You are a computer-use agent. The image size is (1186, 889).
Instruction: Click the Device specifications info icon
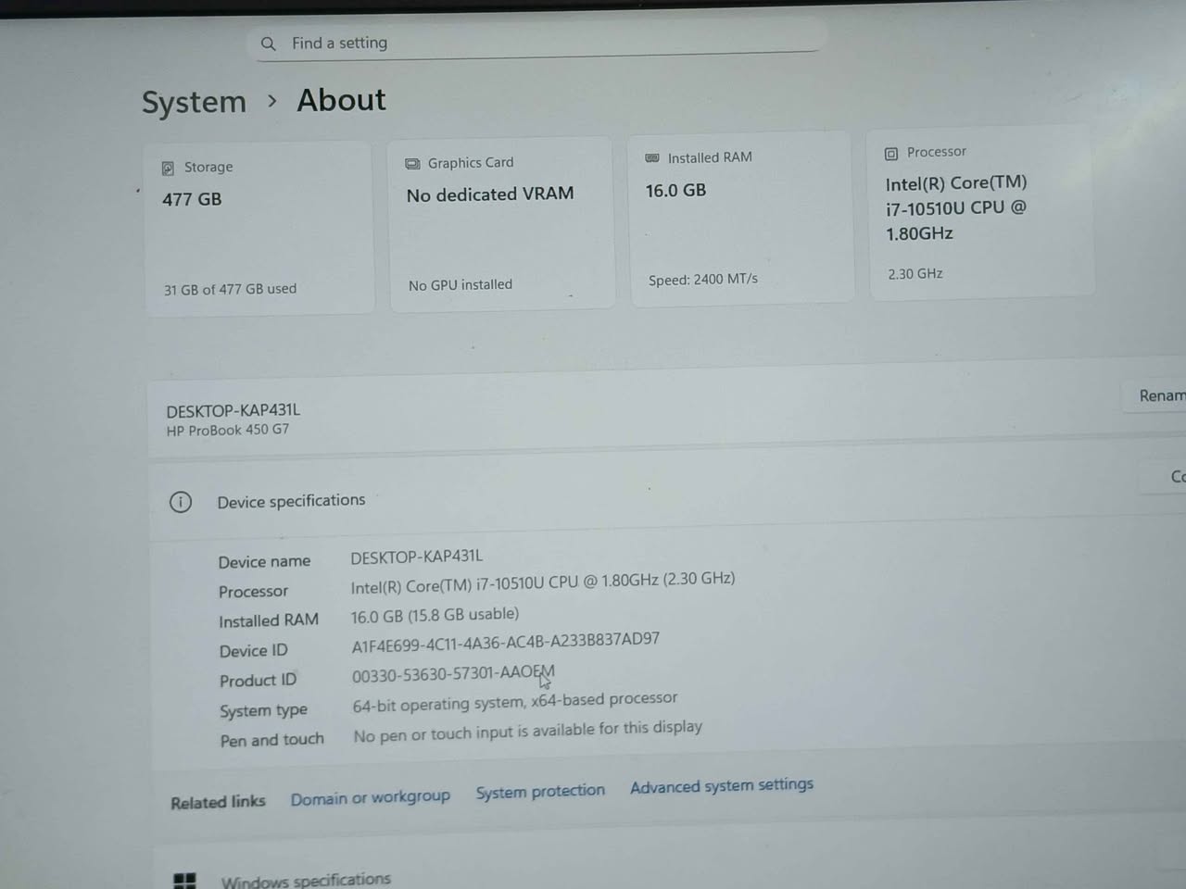point(181,502)
